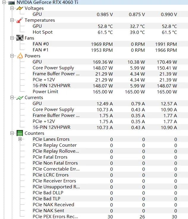Select the Power Limit row
Image resolution: width=188 pixels, height=219 pixels.
coord(110,91)
